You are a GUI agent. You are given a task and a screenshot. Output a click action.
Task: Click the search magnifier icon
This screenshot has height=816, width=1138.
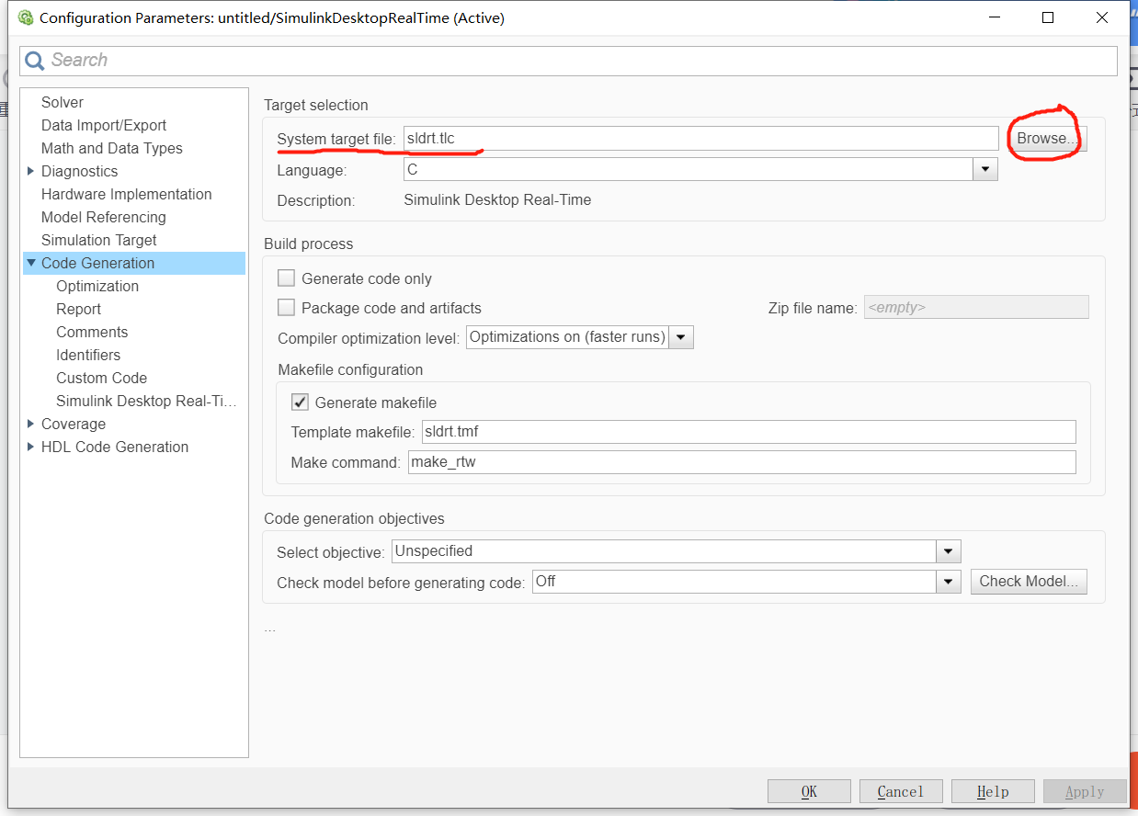coord(34,61)
